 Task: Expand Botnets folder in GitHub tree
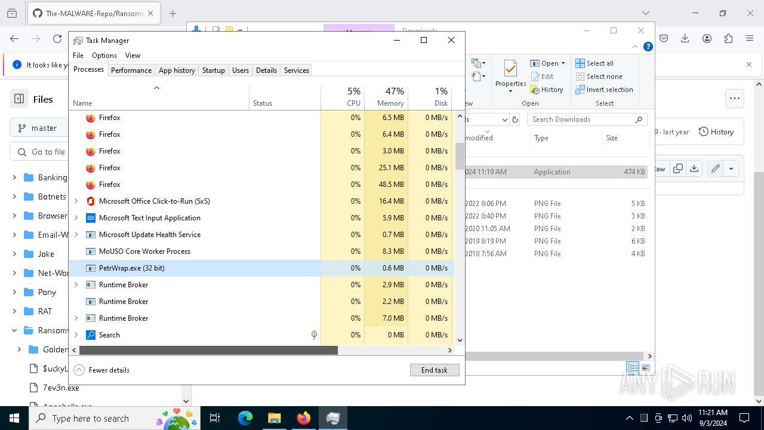(14, 196)
